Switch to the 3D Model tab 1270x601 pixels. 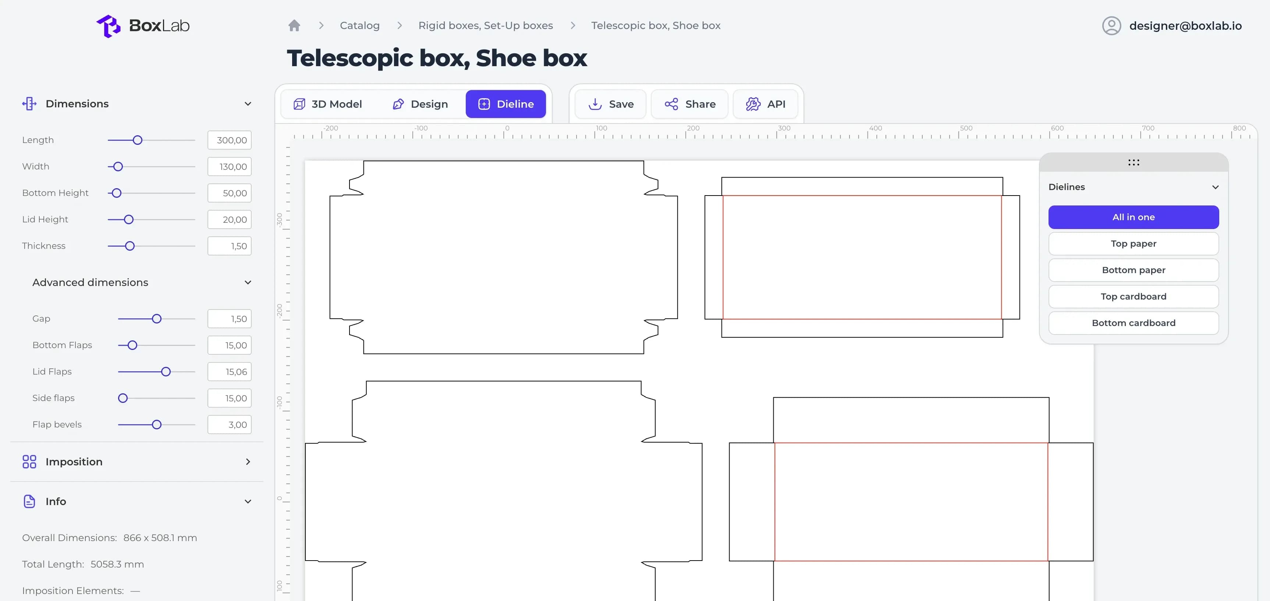point(328,104)
